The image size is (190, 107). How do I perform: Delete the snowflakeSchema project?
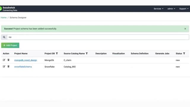(x=9, y=67)
